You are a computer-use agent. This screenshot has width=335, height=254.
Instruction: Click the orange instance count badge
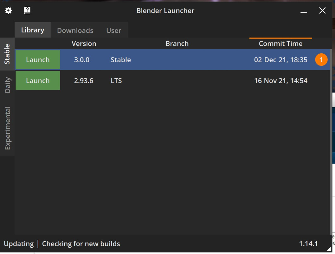pos(321,60)
